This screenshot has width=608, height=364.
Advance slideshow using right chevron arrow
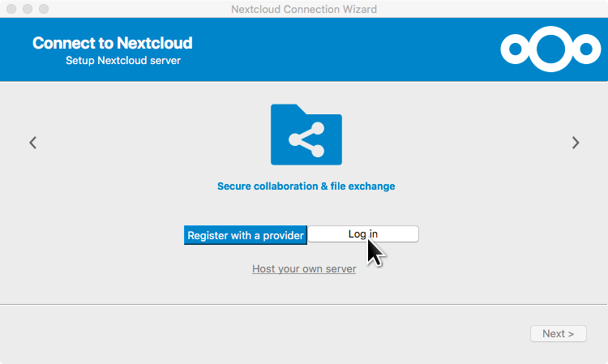coord(576,143)
